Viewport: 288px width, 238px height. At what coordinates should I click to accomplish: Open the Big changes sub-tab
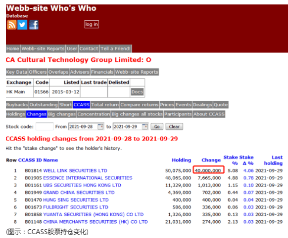pos(62,114)
